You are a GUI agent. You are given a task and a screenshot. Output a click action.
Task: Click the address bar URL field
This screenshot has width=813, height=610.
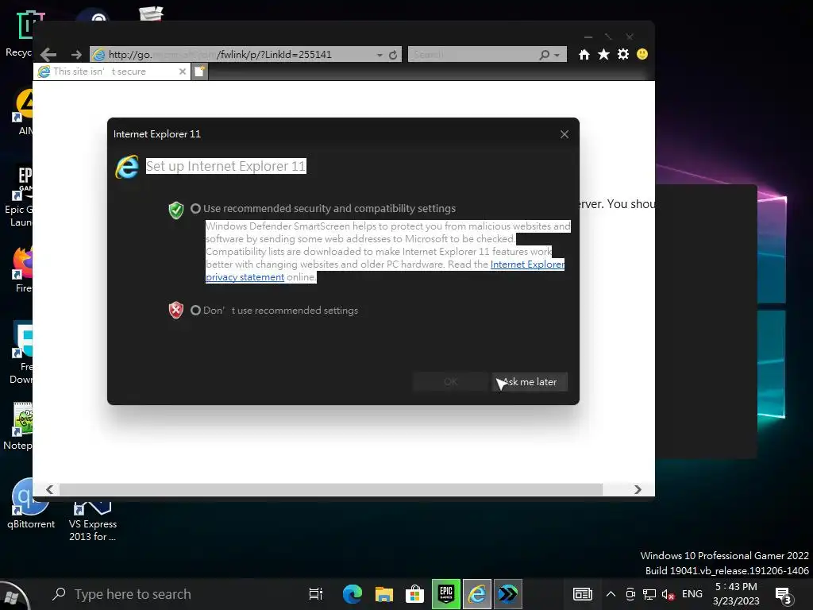coord(238,55)
